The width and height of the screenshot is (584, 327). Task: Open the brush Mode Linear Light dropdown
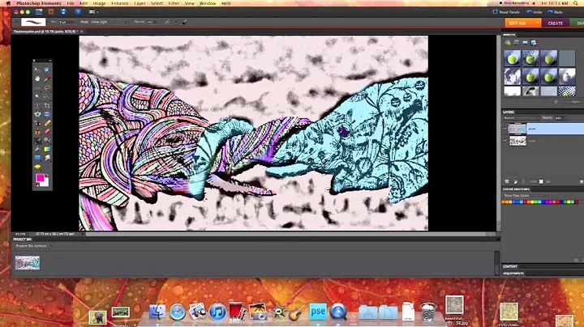109,22
